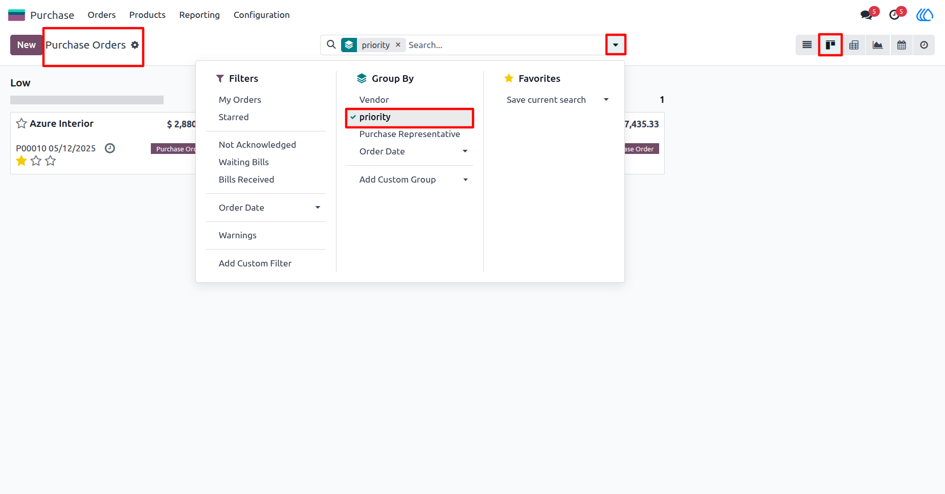
Task: Group by Purchase Representative
Action: [410, 134]
